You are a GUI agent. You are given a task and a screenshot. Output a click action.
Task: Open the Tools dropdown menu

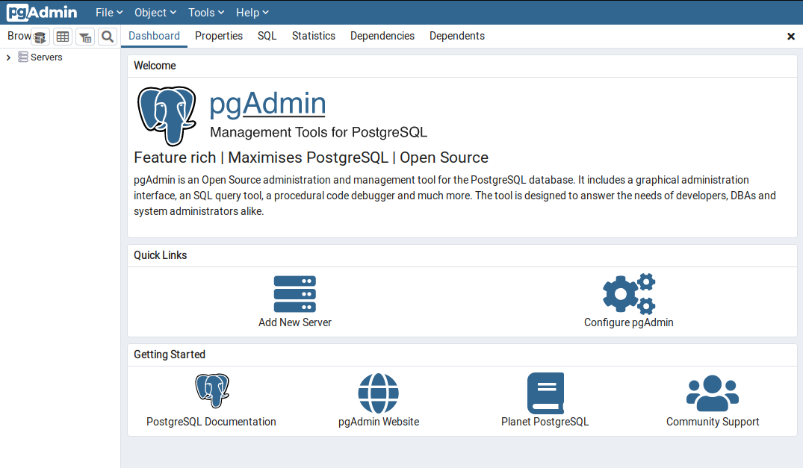207,13
